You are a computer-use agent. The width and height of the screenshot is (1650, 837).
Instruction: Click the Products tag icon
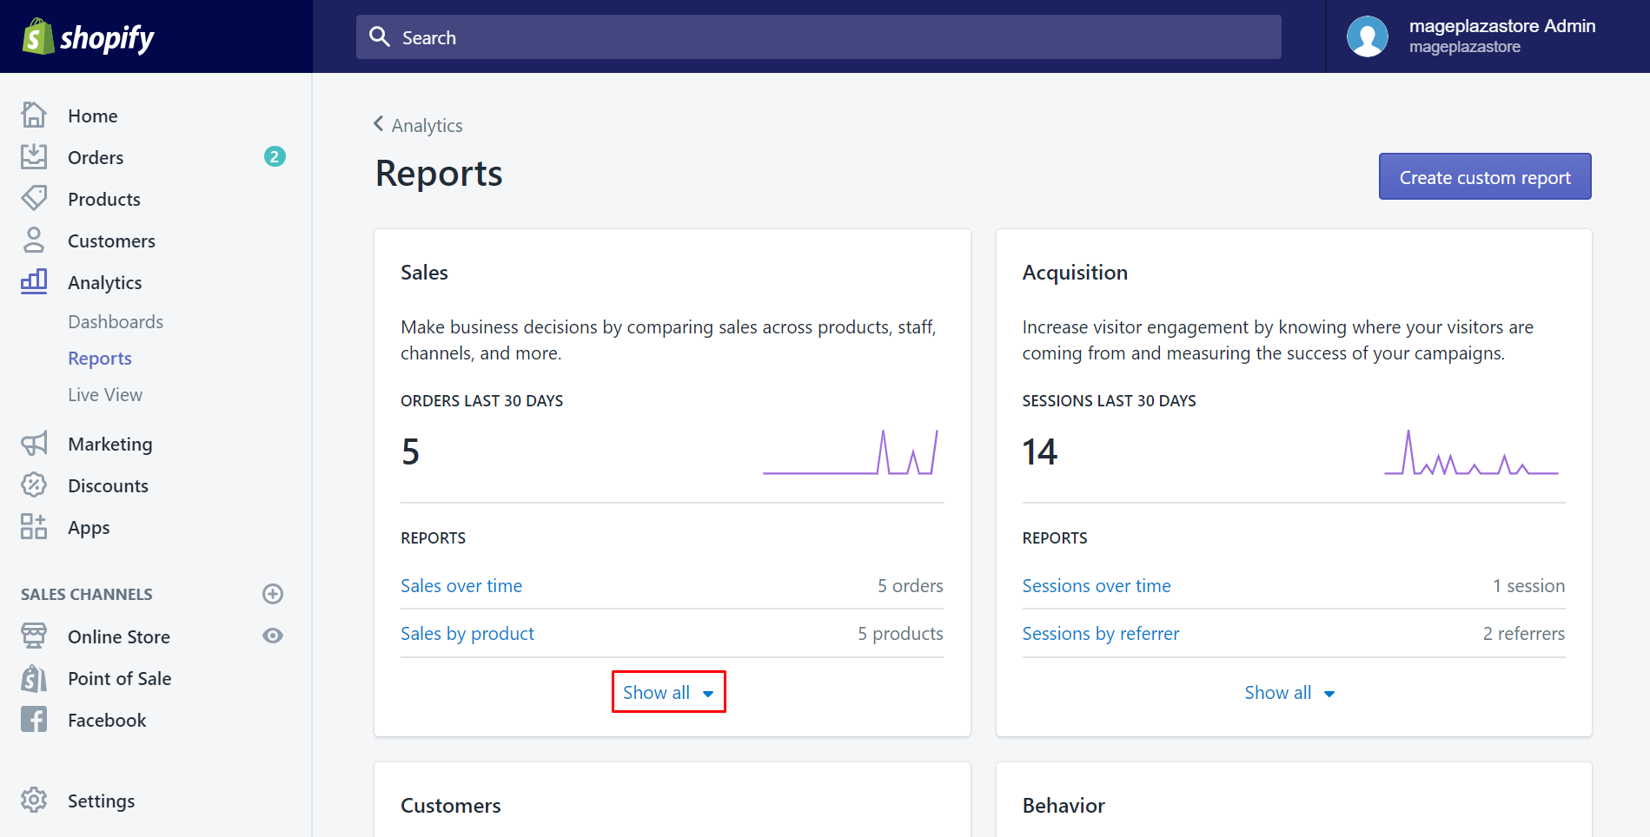(x=34, y=198)
